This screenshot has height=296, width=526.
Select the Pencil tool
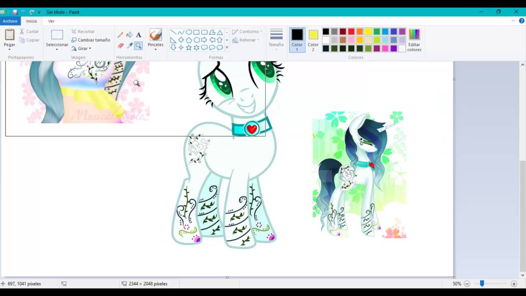120,35
